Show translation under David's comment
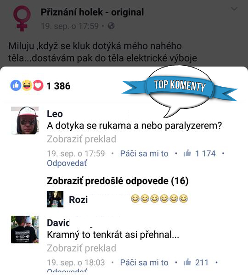The width and height of the screenshot is (248, 275). coord(82,248)
